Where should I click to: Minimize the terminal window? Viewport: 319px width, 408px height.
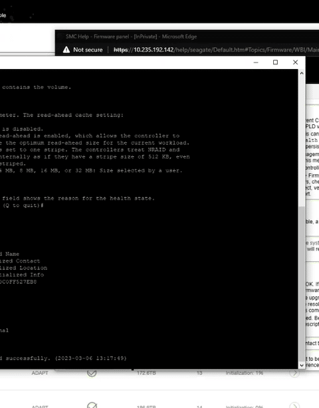(x=256, y=62)
